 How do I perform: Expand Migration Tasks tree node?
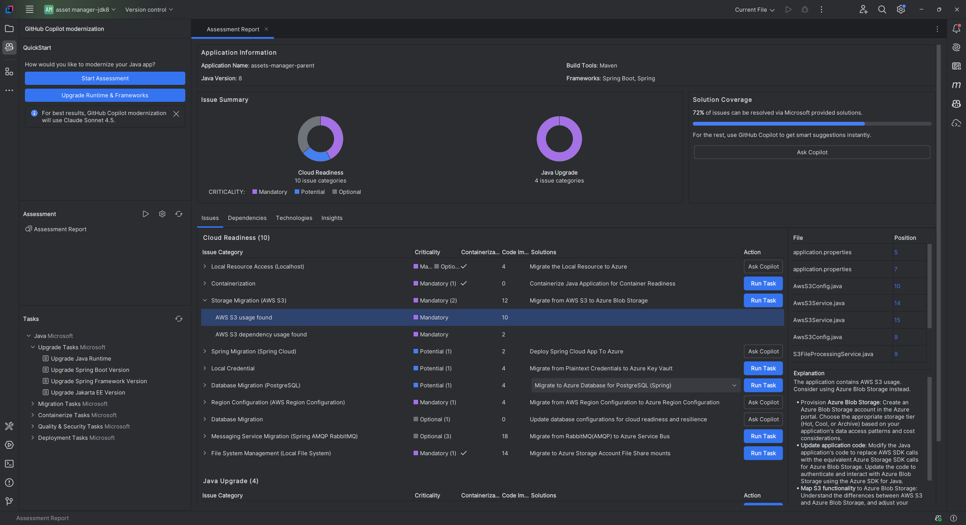pyautogui.click(x=33, y=404)
